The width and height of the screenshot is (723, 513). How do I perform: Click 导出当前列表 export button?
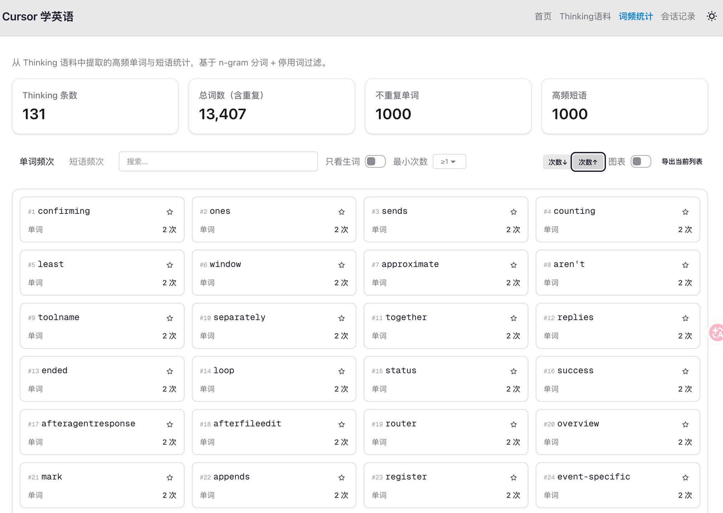(682, 161)
